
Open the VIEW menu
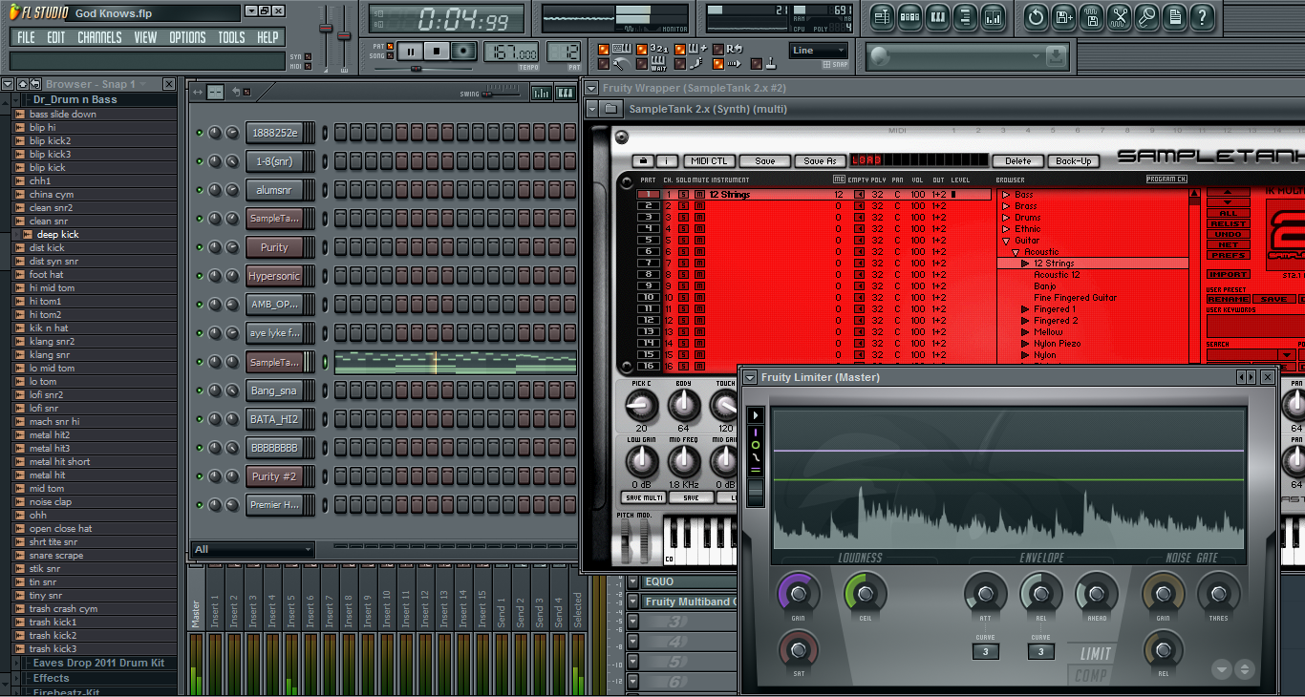click(145, 37)
